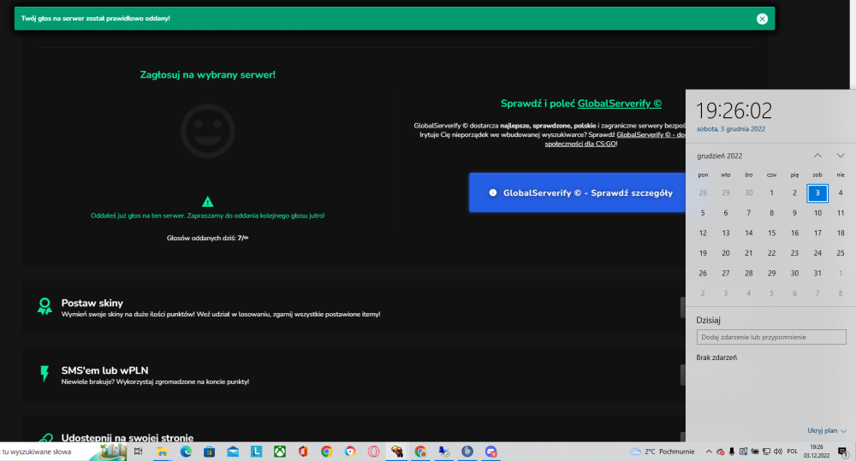Click the Dzisiaj agenda heading
This screenshot has width=856, height=461.
(x=708, y=320)
